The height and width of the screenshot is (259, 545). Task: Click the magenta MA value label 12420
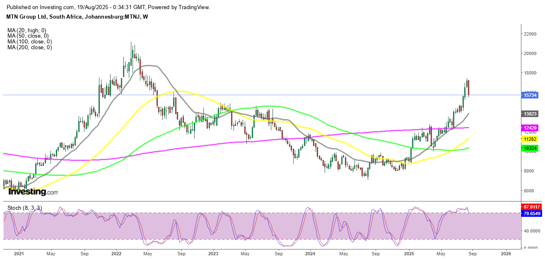pos(531,128)
